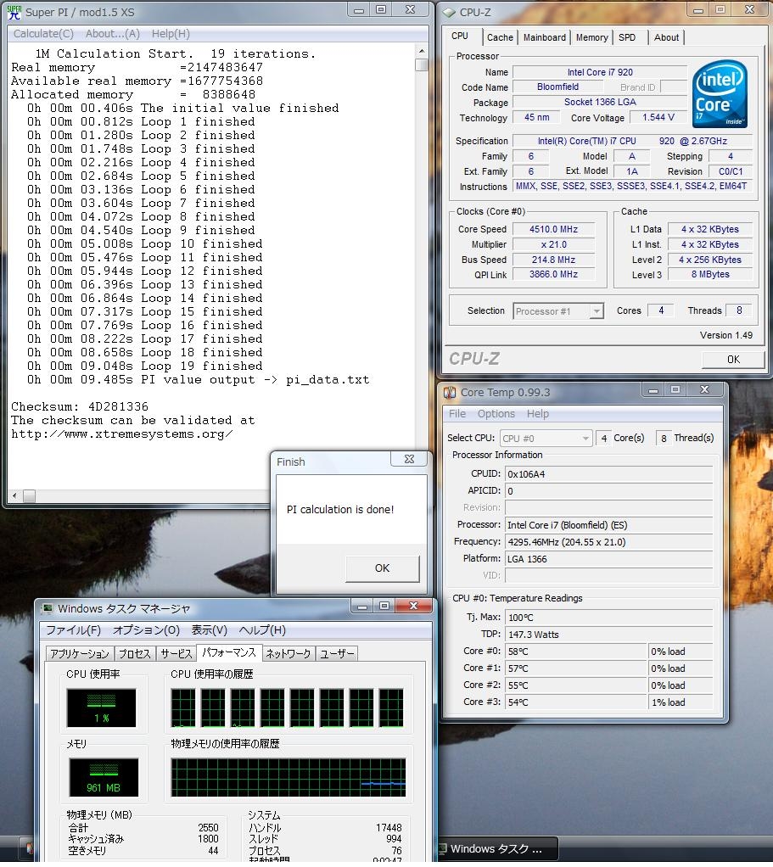Open the Options menu in Core Temp
773x867 pixels.
[496, 414]
